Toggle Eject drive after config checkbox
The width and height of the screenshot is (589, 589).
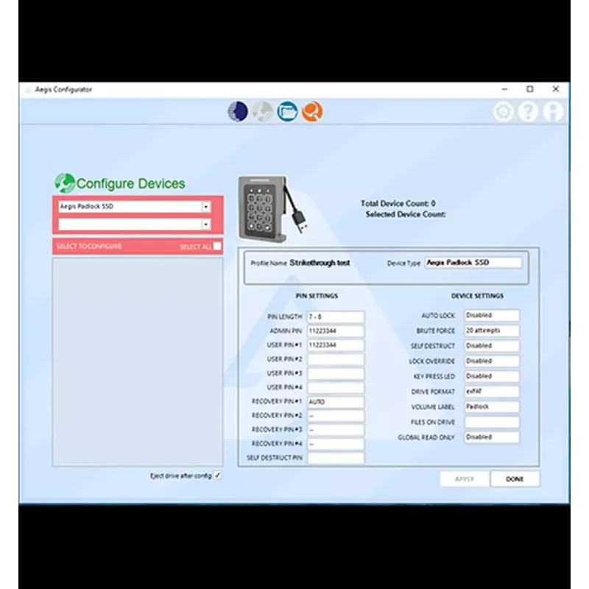[217, 475]
